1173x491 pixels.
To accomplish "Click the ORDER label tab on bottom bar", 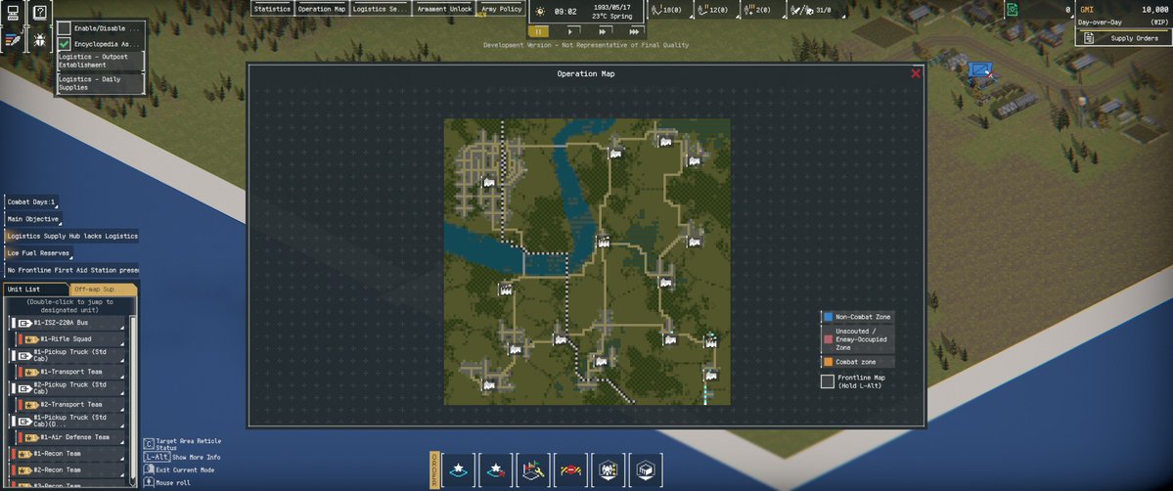I will (434, 470).
